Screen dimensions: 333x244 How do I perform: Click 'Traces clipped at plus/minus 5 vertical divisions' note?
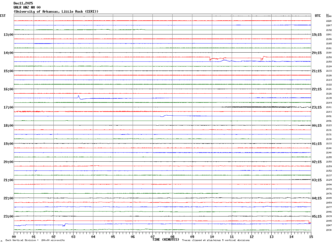[216, 240]
